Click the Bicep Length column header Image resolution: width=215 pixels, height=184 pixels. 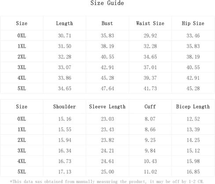coord(193,107)
